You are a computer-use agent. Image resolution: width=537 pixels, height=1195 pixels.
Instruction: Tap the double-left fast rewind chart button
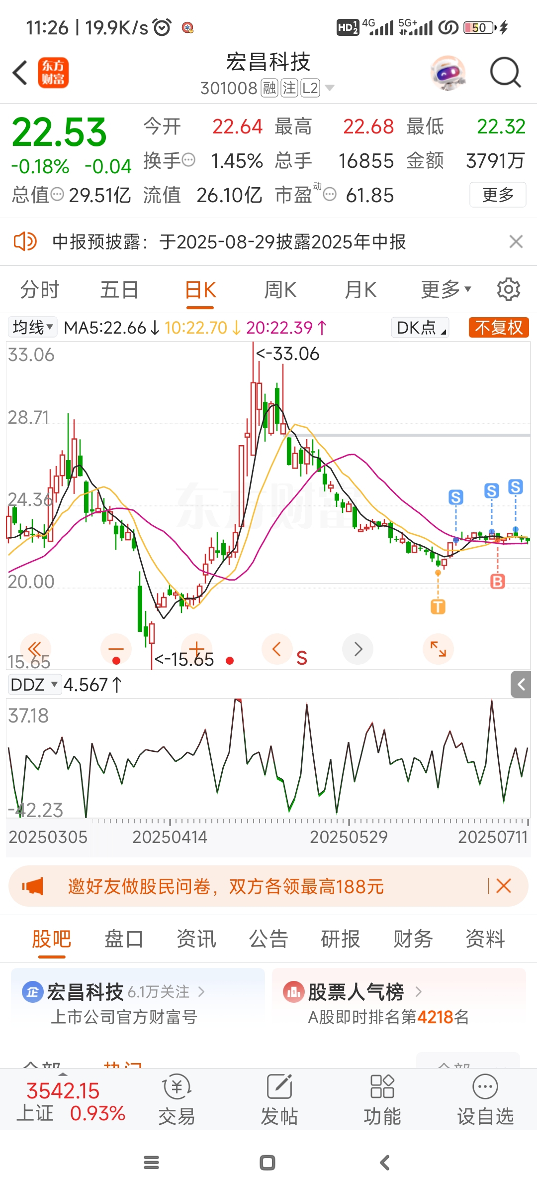pyautogui.click(x=35, y=649)
